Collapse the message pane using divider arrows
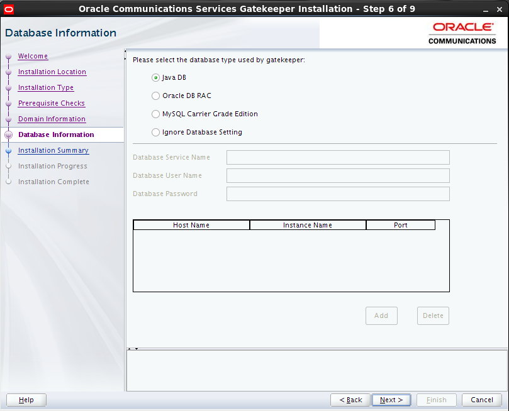This screenshot has height=411, width=509. click(137, 349)
